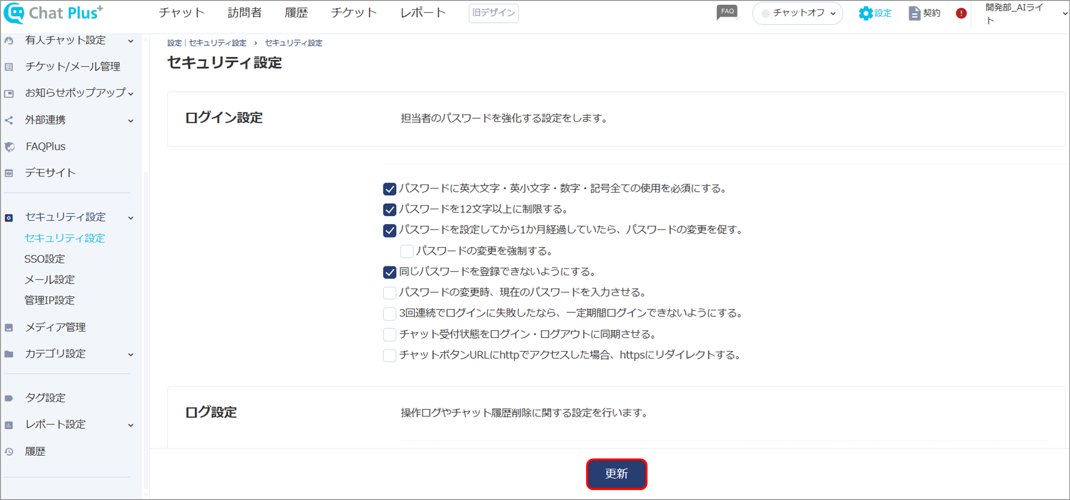Click the 設定 breadcrumb link
The height and width of the screenshot is (500, 1070).
[174, 43]
